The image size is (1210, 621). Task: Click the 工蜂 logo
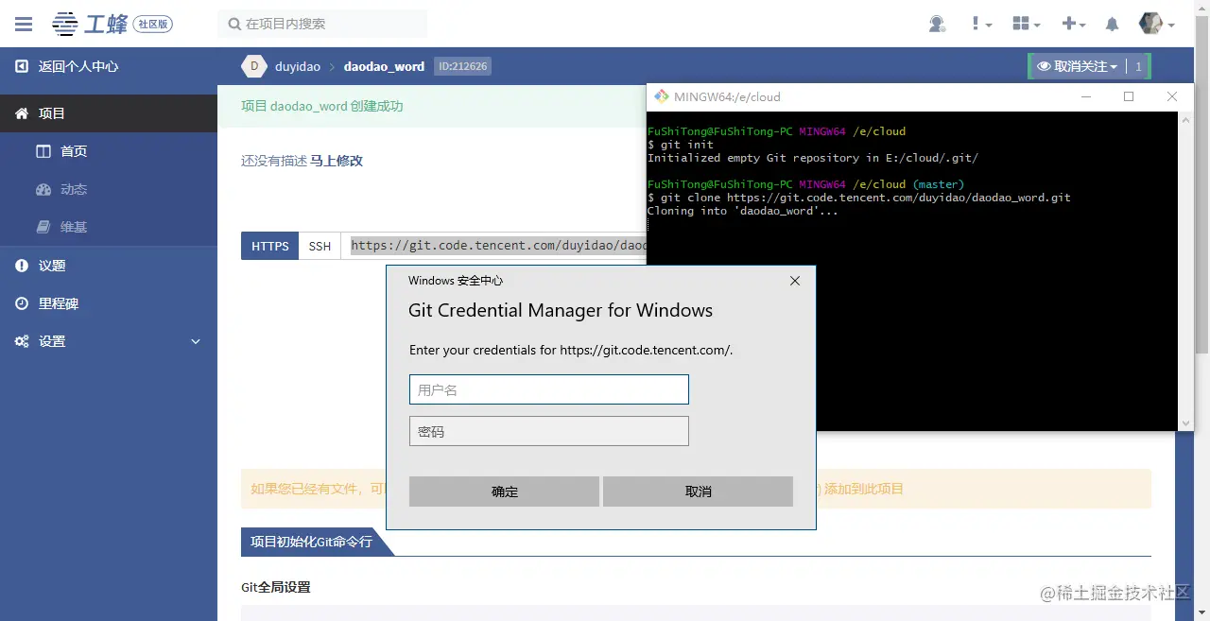pos(90,24)
